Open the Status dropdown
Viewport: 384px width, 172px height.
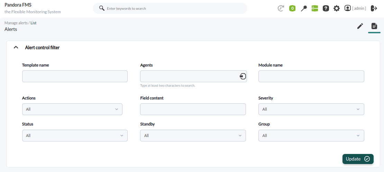[75, 136]
